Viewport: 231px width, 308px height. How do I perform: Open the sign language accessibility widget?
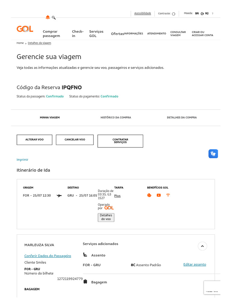(213, 154)
